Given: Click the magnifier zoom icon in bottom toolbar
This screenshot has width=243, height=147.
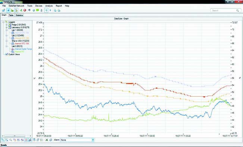Looking at the screenshot, I should (10, 140).
